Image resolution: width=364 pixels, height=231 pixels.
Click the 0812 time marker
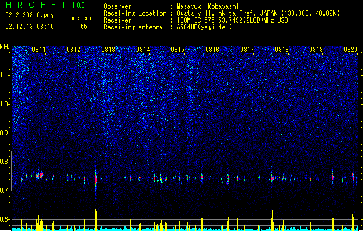73,50
